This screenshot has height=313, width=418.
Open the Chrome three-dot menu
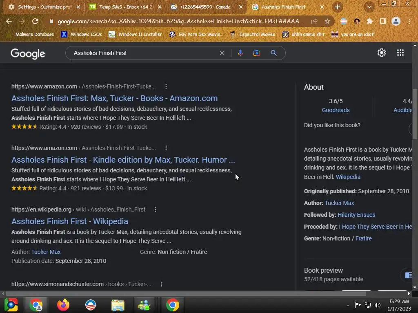click(x=409, y=21)
